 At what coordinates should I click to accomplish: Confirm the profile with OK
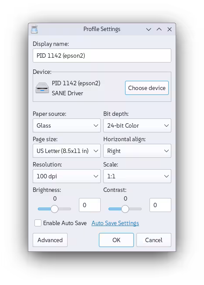coord(116,240)
